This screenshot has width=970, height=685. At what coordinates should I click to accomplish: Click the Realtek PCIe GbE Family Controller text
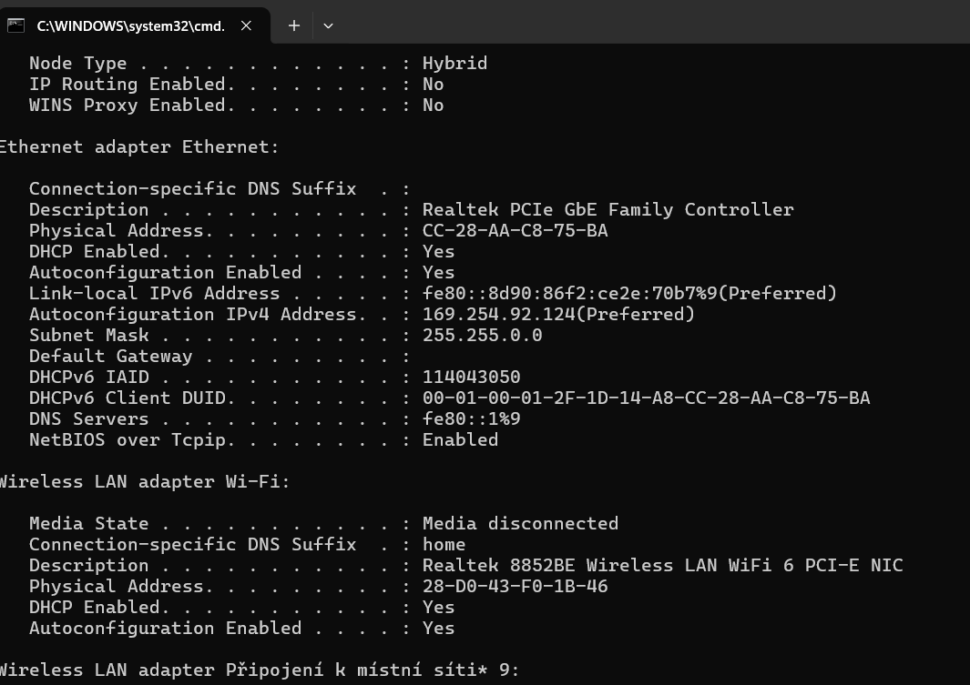click(x=608, y=210)
